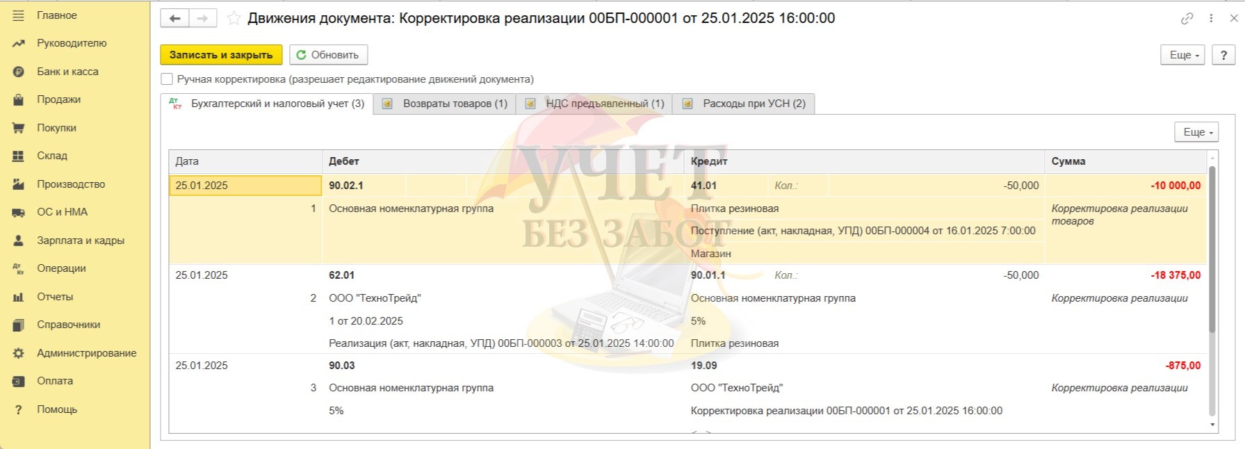Go back with the left arrow button
This screenshot has width=1245, height=449.
click(x=174, y=18)
